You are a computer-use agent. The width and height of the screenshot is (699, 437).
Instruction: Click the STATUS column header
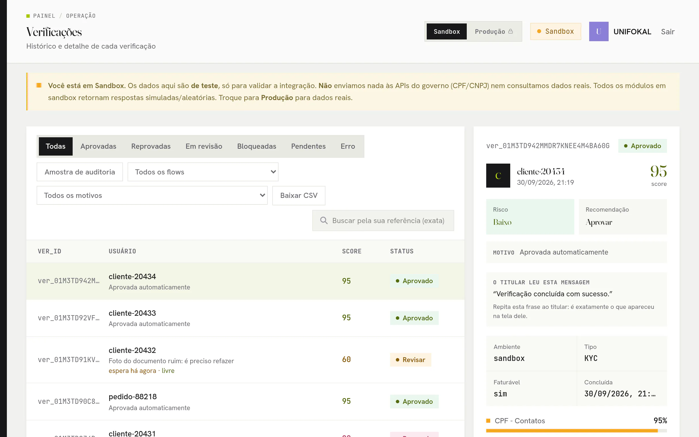(x=402, y=251)
